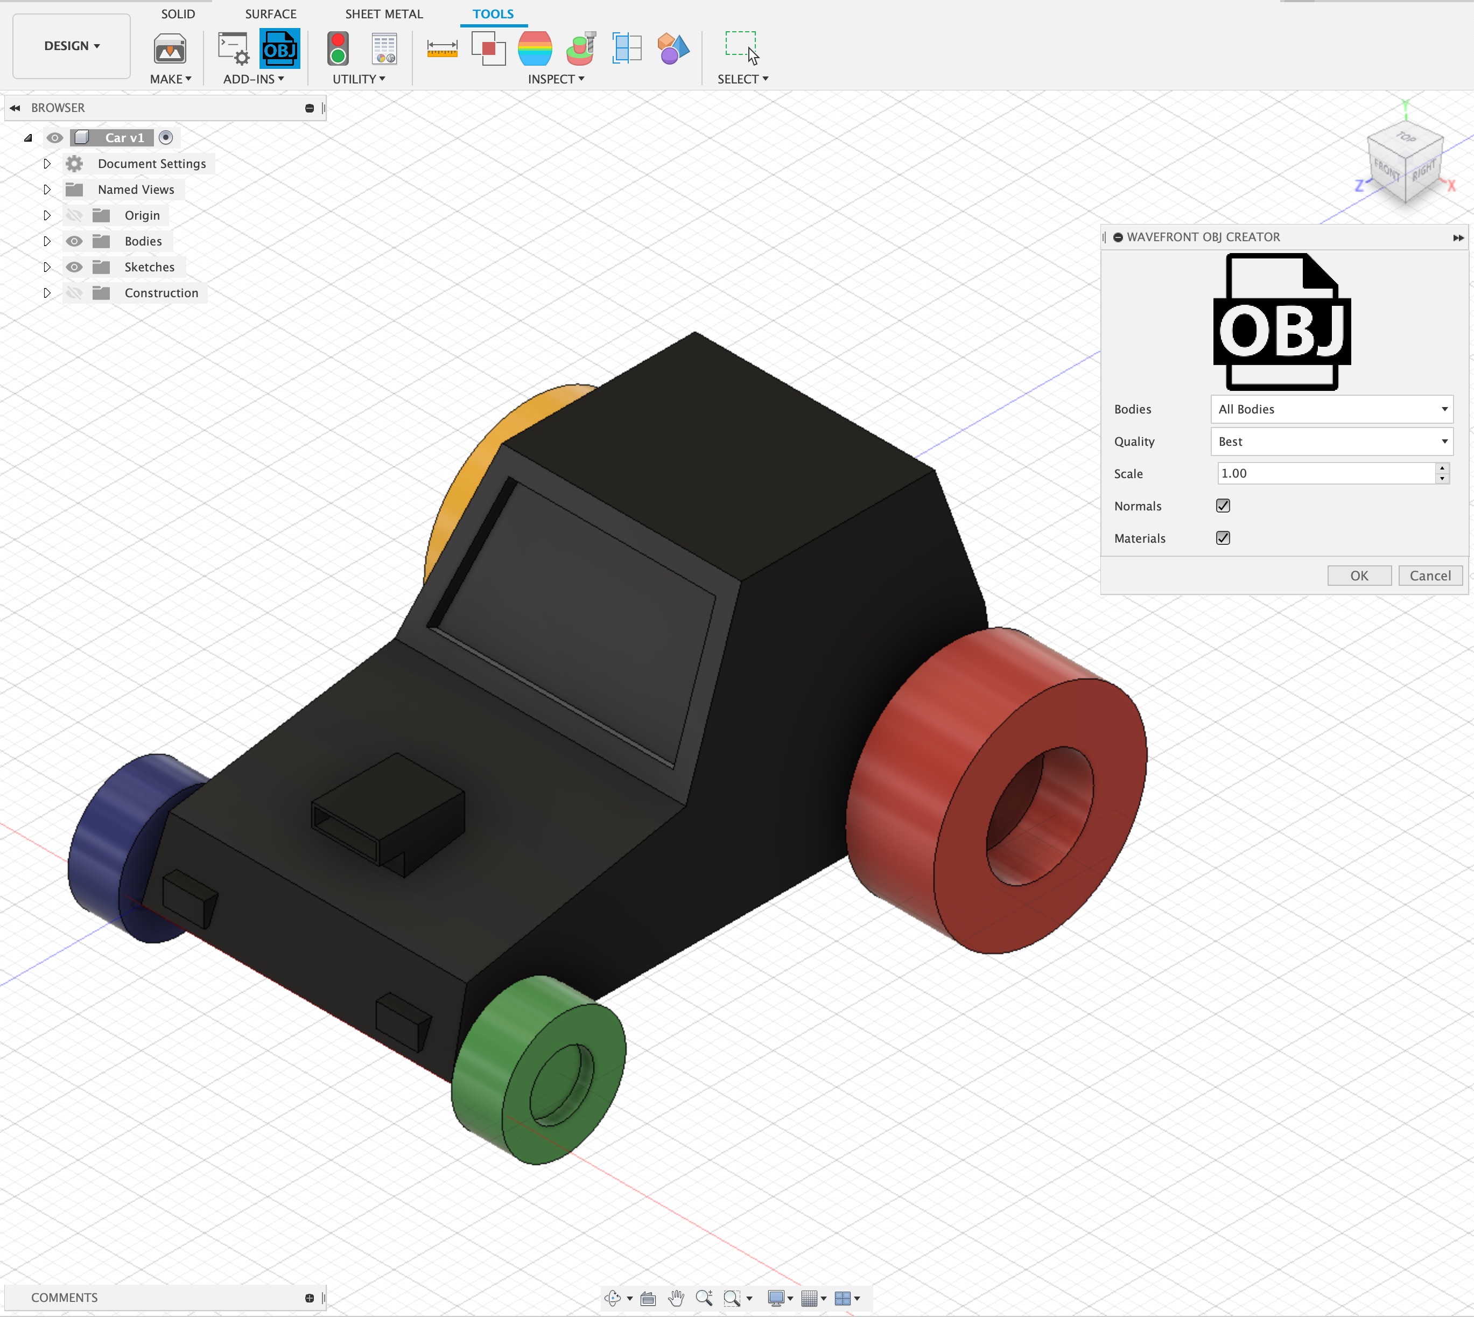Viewport: 1474px width, 1317px height.
Task: Uncheck the Normals checkbox
Action: click(x=1223, y=506)
